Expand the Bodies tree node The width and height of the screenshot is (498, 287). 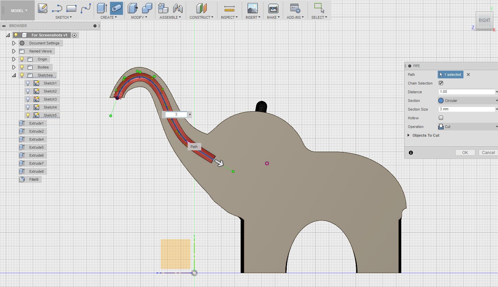click(x=14, y=67)
